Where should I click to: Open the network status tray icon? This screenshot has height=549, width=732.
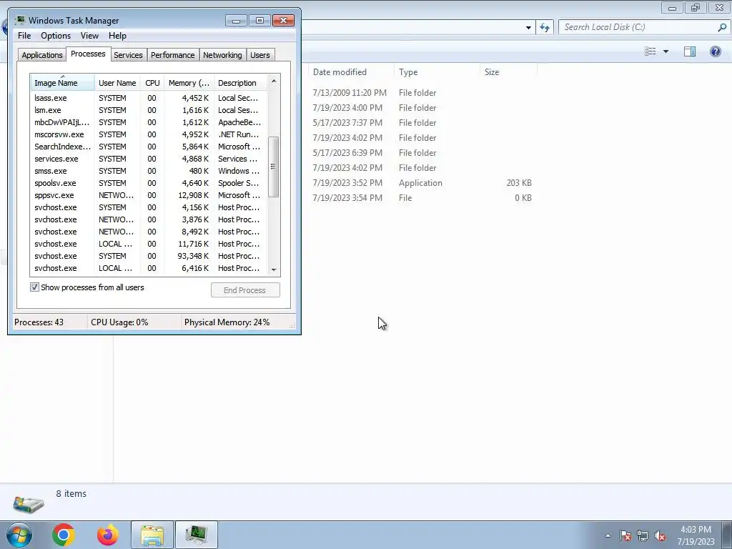643,535
